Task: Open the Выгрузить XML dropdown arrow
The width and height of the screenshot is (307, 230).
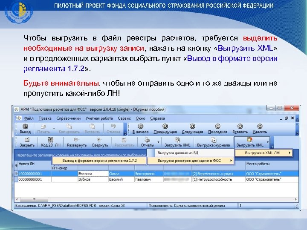Action: point(268,142)
